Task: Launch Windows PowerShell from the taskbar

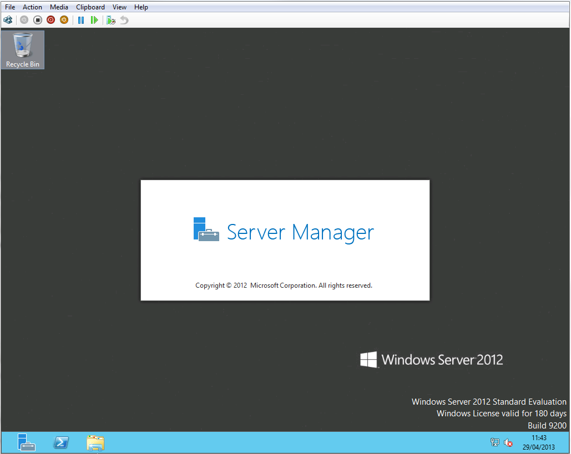Action: click(x=61, y=442)
